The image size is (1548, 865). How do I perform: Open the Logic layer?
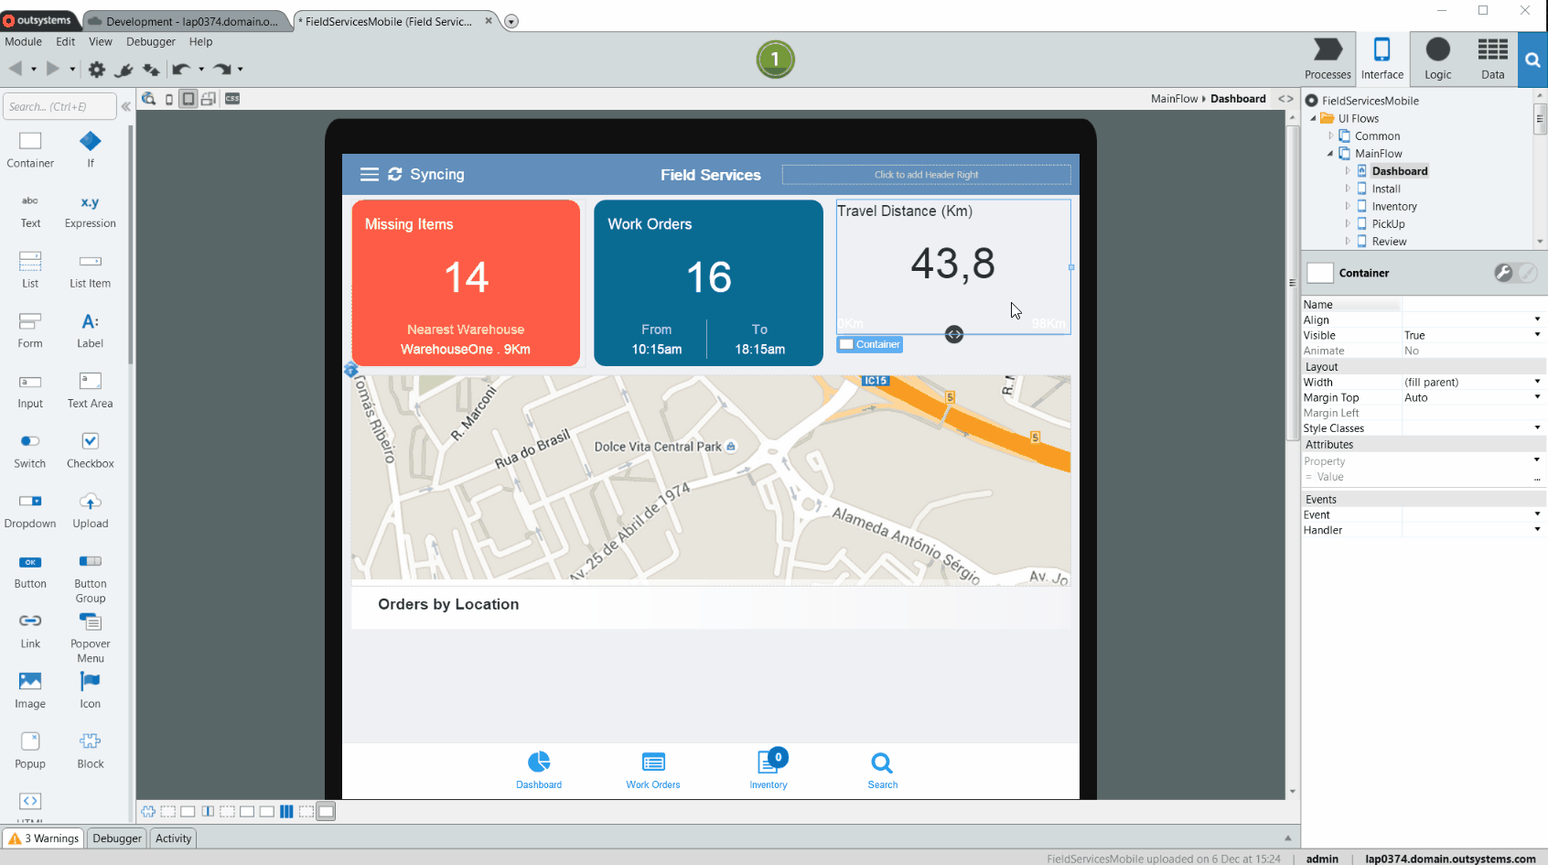pos(1437,59)
